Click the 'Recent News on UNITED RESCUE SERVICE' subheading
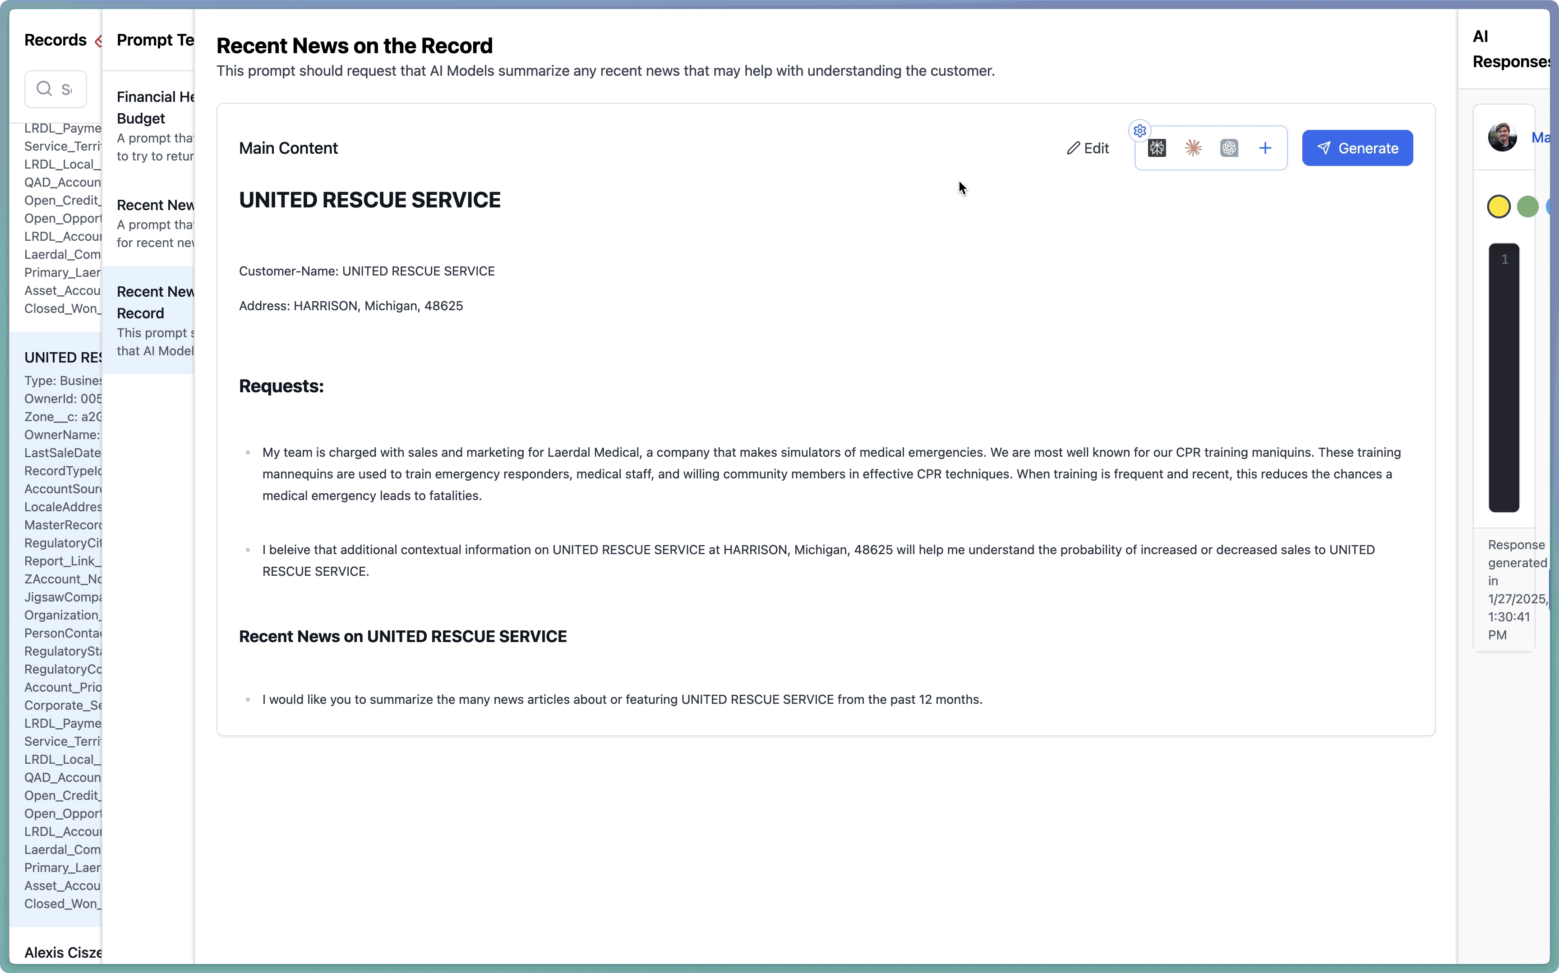This screenshot has height=973, width=1559. tap(403, 637)
